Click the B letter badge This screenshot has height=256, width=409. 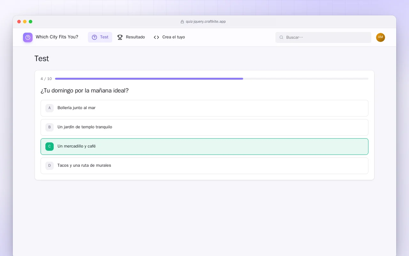[x=50, y=127]
